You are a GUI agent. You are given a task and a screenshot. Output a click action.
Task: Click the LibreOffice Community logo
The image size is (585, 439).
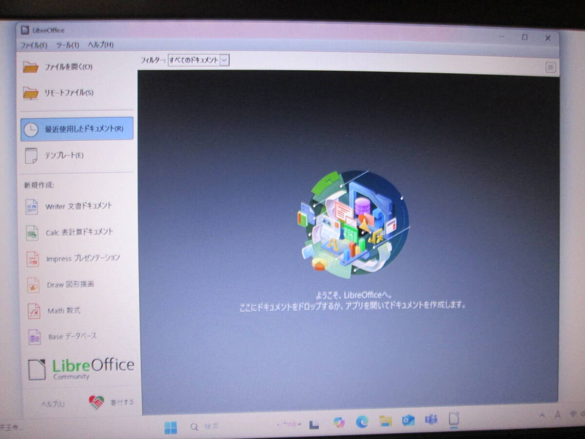pos(81,369)
